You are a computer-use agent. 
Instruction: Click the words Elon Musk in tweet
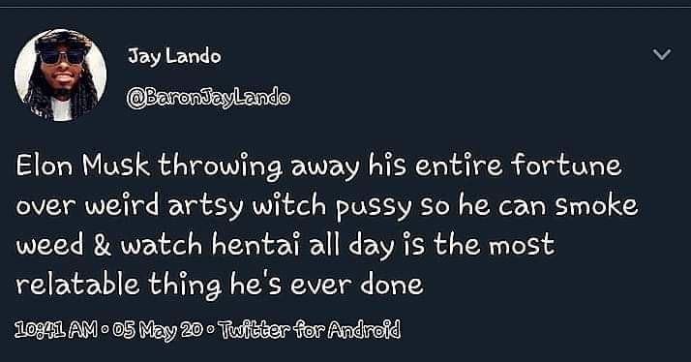tap(83, 166)
